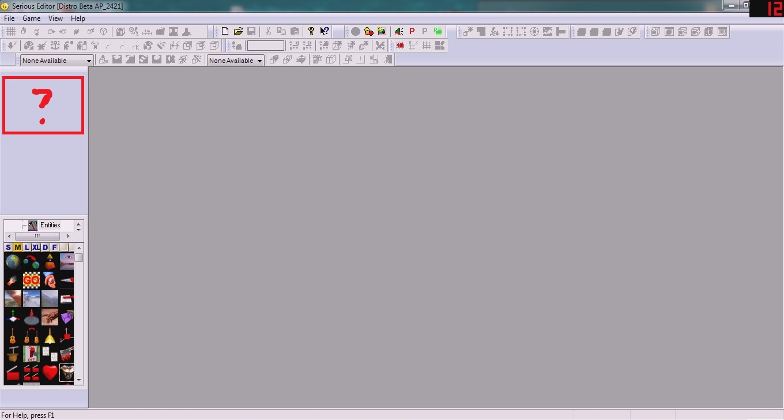Image resolution: width=784 pixels, height=420 pixels.
Task: Toggle the S size filter button
Action: pyautogui.click(x=9, y=247)
